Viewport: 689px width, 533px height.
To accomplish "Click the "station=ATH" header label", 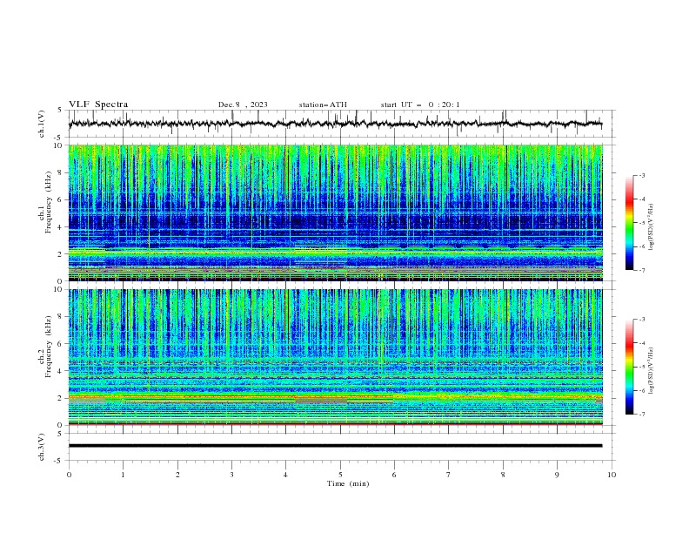I will click(323, 105).
